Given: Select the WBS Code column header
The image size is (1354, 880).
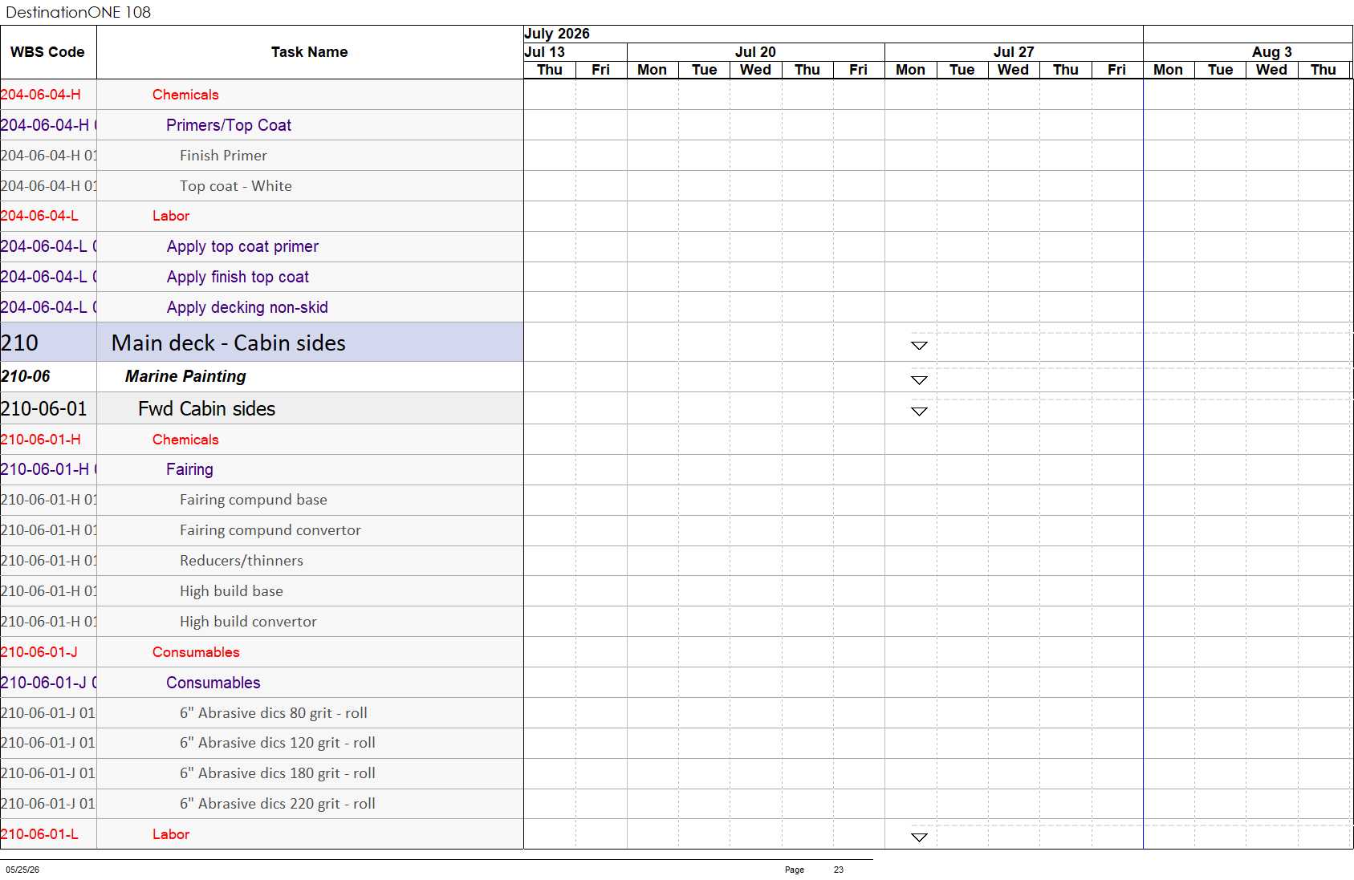Looking at the screenshot, I should pos(48,52).
